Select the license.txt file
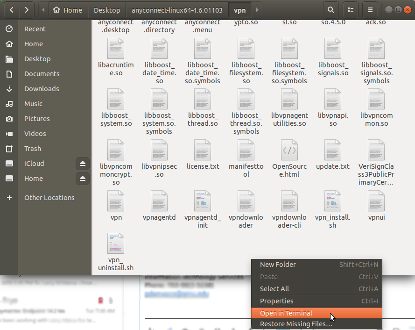Viewport: 415px width, 330px height. coord(203,155)
